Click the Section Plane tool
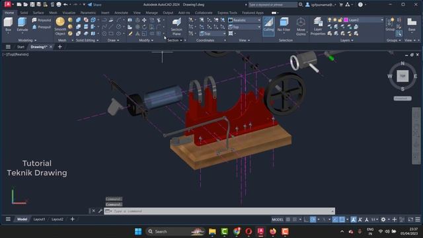This screenshot has height=238, width=423. (x=176, y=26)
